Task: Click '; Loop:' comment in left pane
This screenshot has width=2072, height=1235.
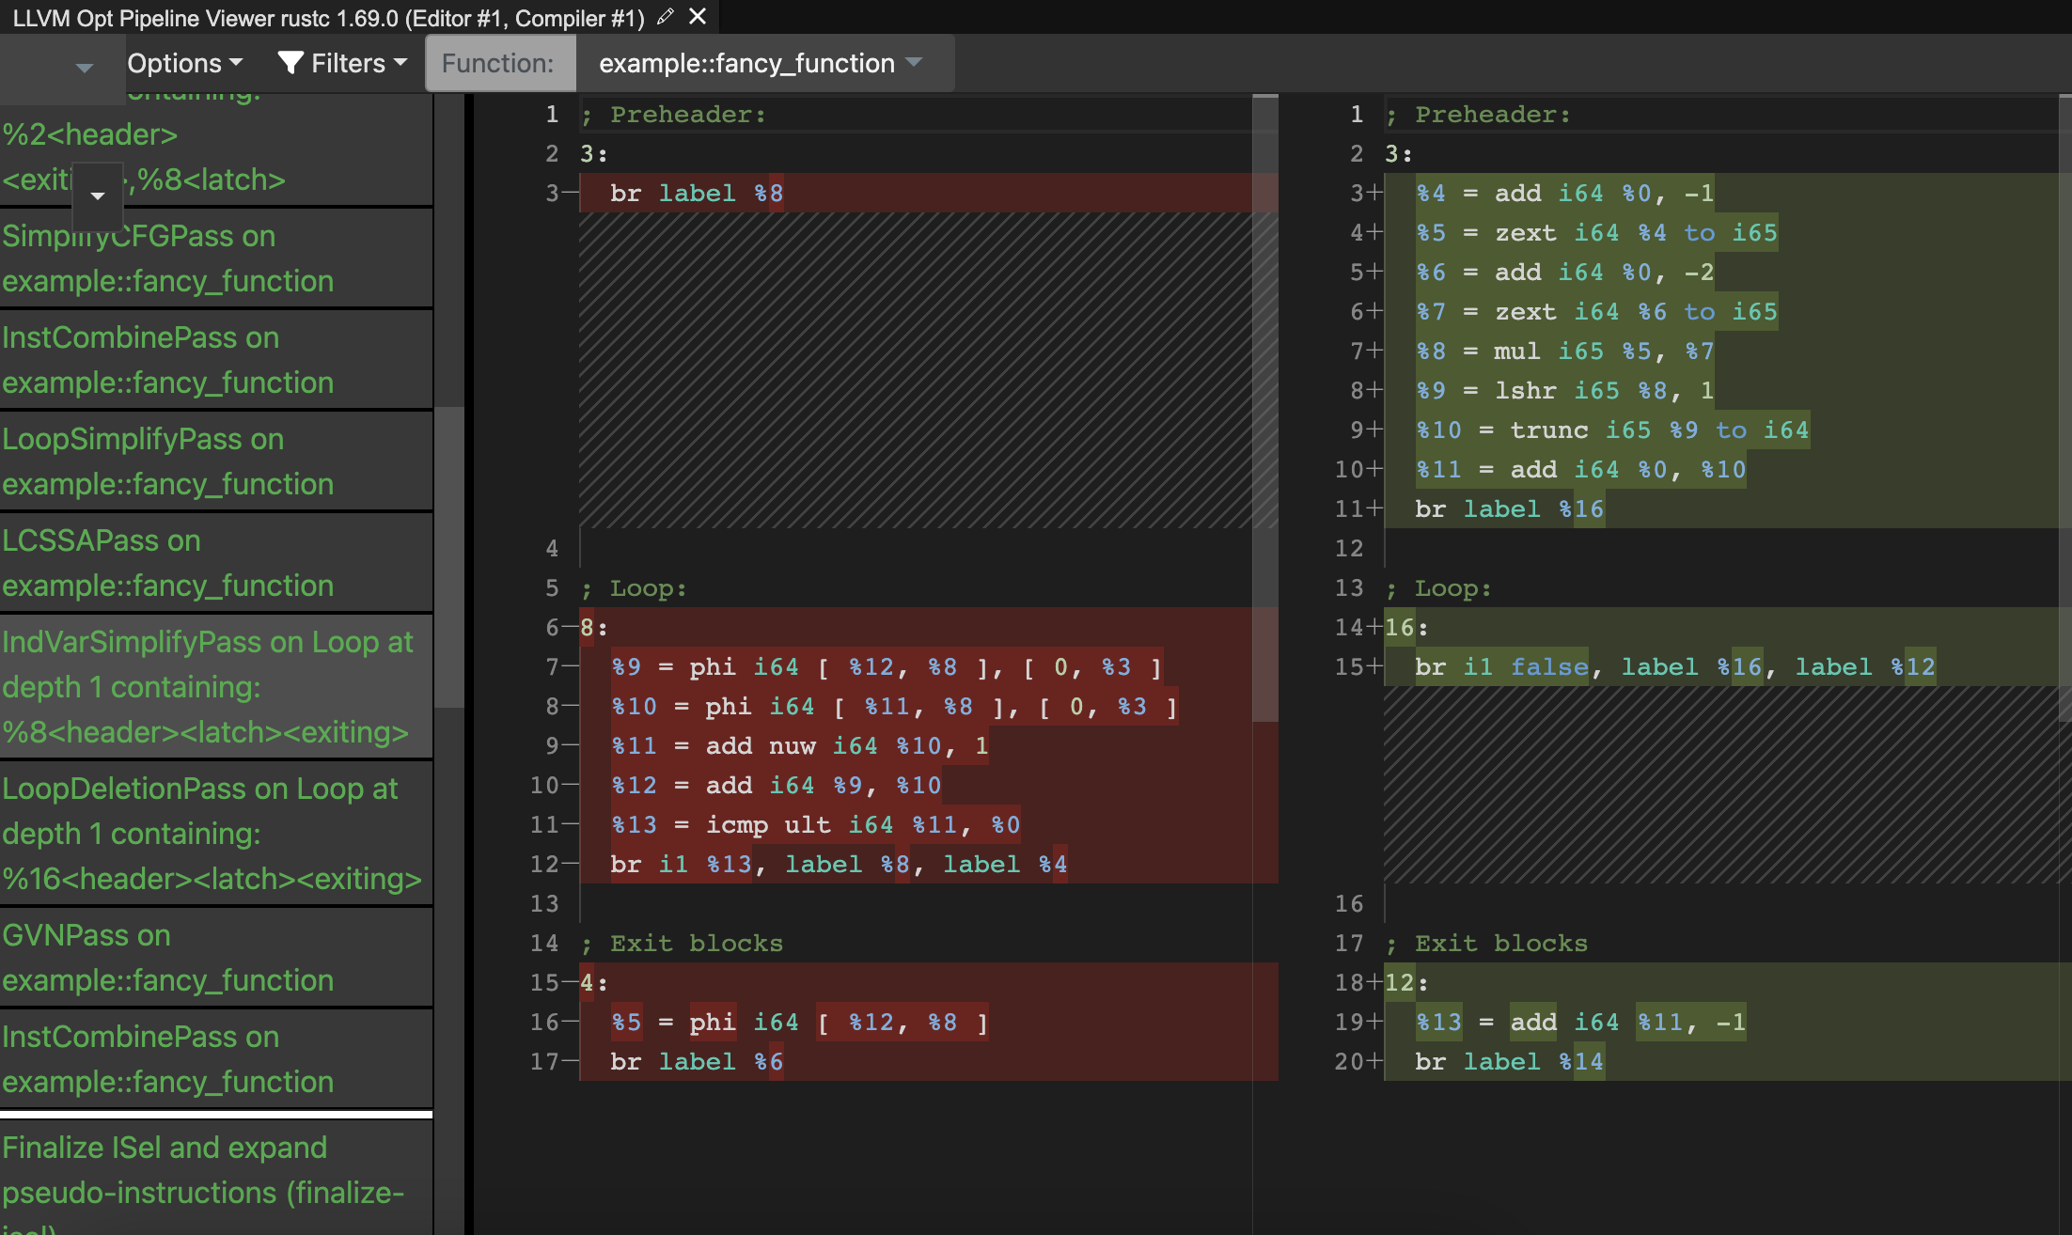Action: pos(635,587)
